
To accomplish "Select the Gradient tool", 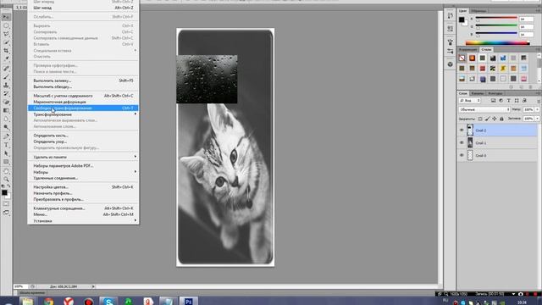I will [6, 111].
